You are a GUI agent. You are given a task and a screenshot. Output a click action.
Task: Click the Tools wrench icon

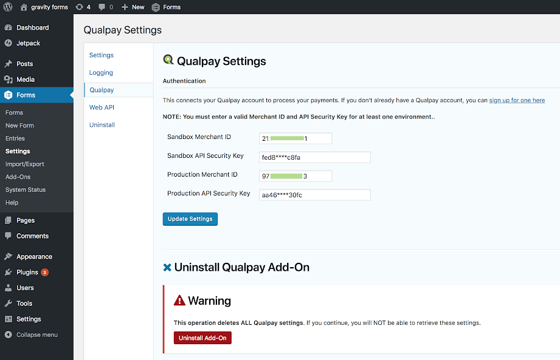[9, 304]
